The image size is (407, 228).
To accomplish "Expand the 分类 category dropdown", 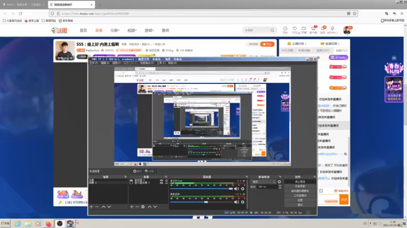I will (x=115, y=30).
